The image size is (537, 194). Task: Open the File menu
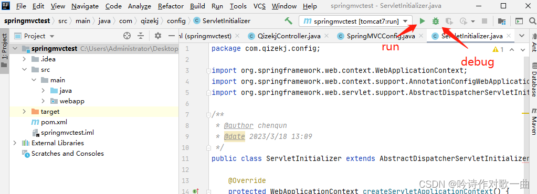(21, 6)
